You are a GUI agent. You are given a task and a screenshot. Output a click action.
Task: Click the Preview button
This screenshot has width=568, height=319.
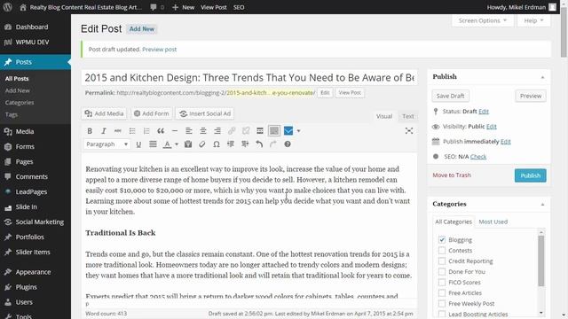(531, 96)
